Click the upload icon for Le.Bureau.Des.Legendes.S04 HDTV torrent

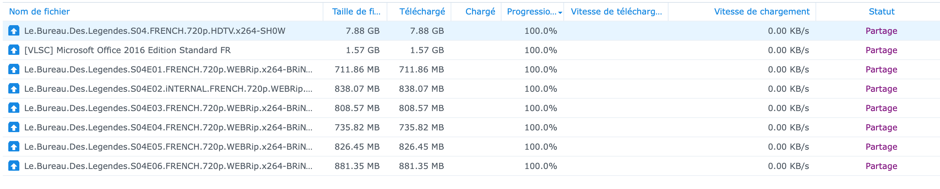(x=14, y=31)
